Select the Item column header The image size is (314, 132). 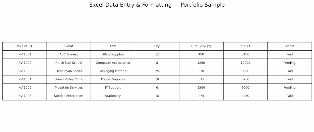click(113, 46)
